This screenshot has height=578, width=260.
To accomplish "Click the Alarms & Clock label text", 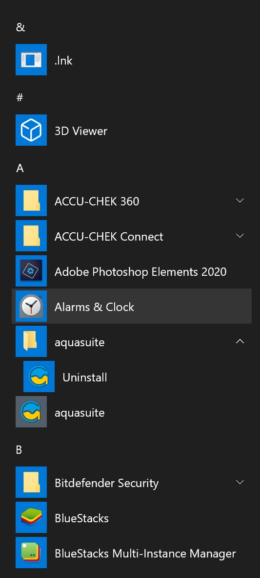I will point(94,307).
